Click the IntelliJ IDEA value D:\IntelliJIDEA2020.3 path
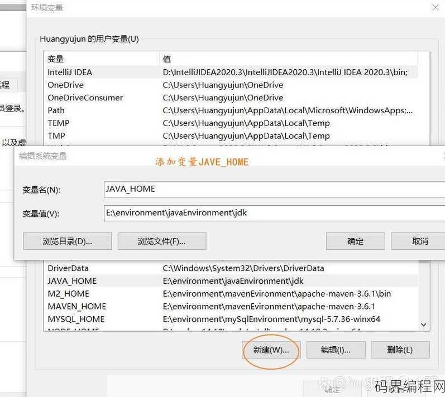The height and width of the screenshot is (397, 445). (285, 72)
